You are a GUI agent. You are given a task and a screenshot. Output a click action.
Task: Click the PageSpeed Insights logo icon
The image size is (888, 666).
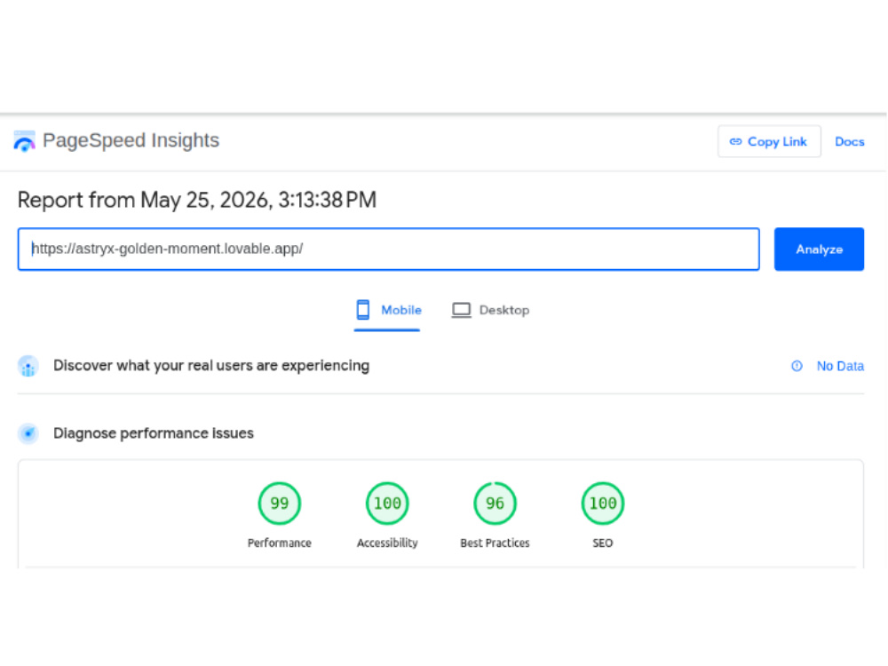click(x=24, y=141)
